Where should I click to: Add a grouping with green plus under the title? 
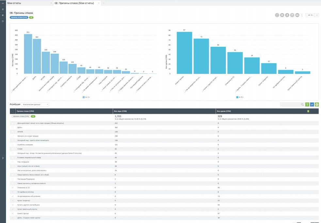31,17
